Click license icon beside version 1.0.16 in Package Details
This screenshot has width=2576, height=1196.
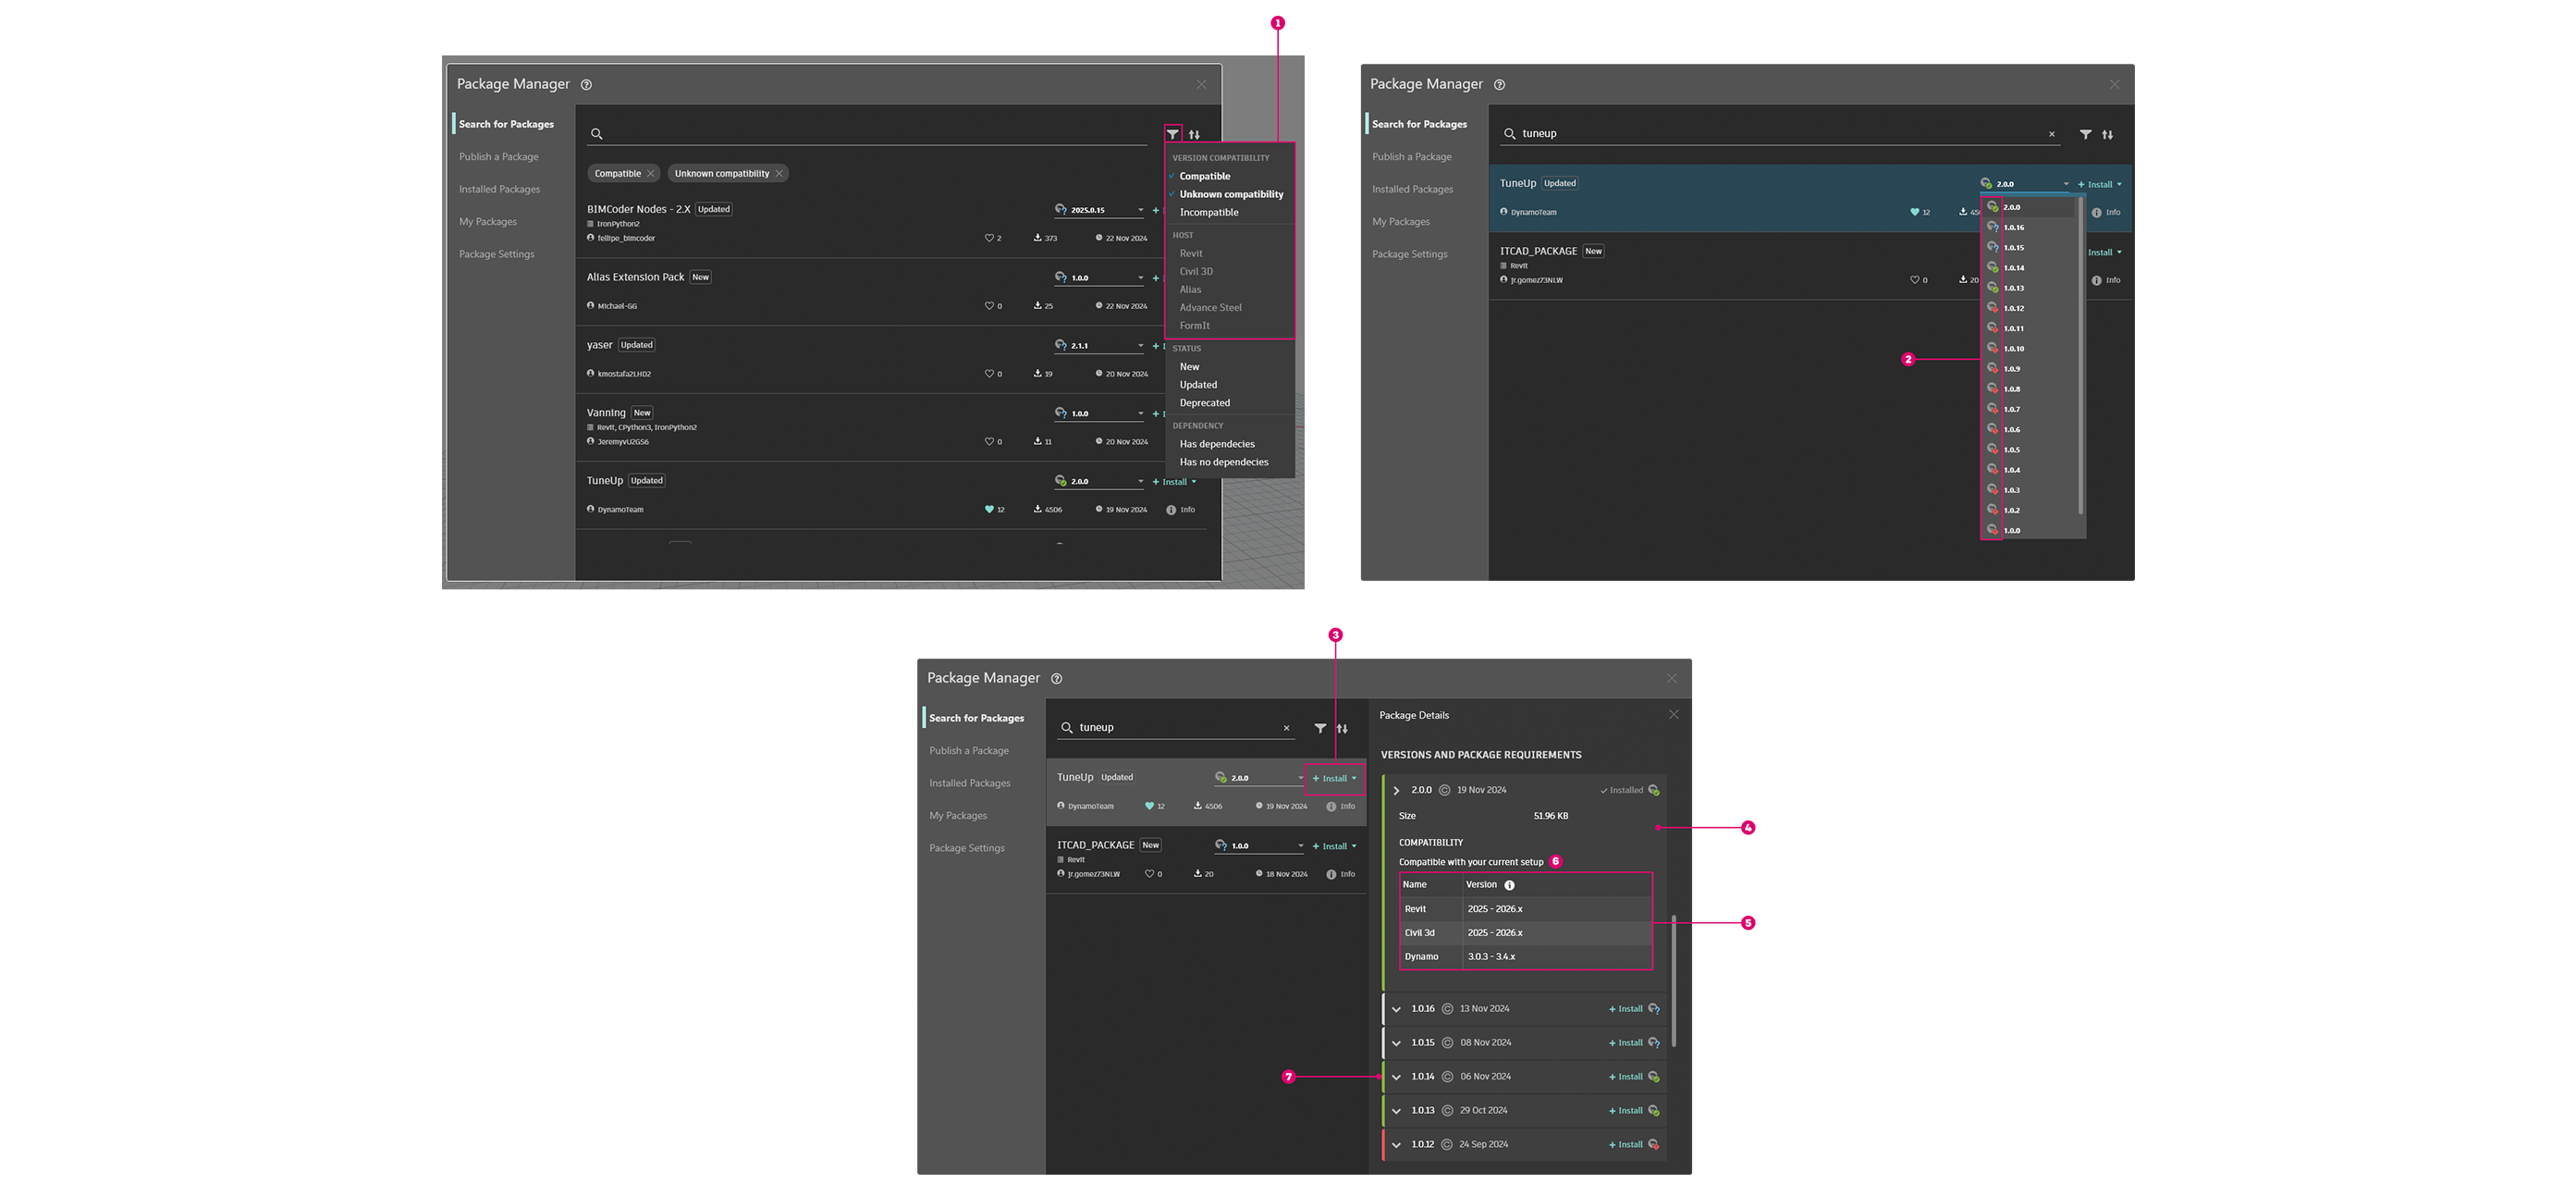[1447, 1009]
